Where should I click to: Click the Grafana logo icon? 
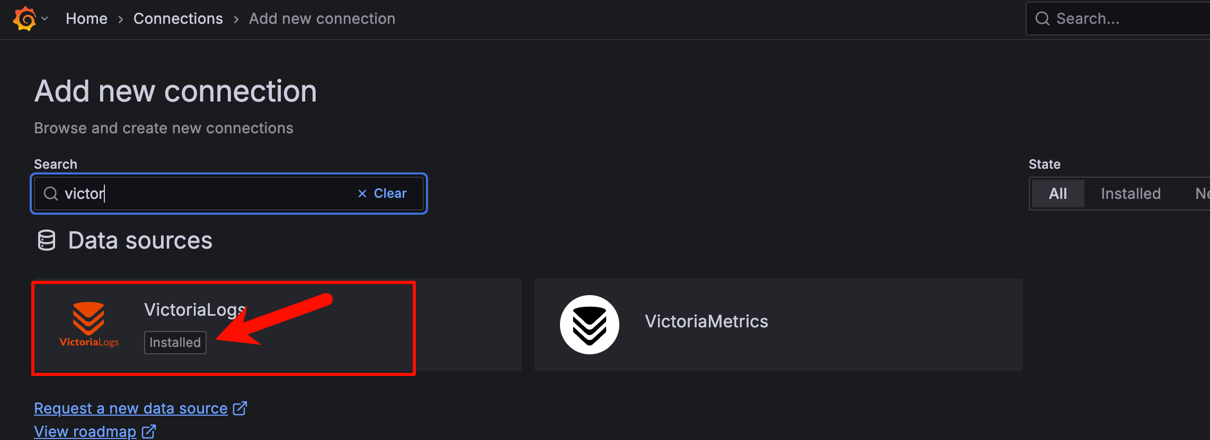click(24, 19)
